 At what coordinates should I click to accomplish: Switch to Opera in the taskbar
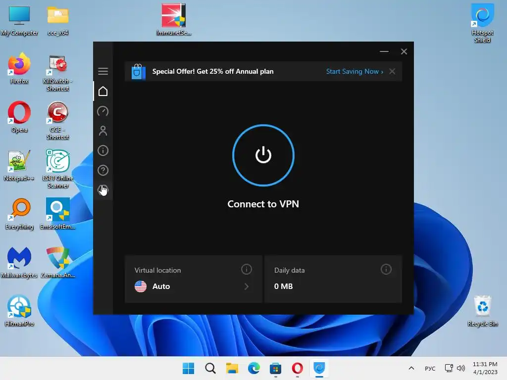click(297, 368)
